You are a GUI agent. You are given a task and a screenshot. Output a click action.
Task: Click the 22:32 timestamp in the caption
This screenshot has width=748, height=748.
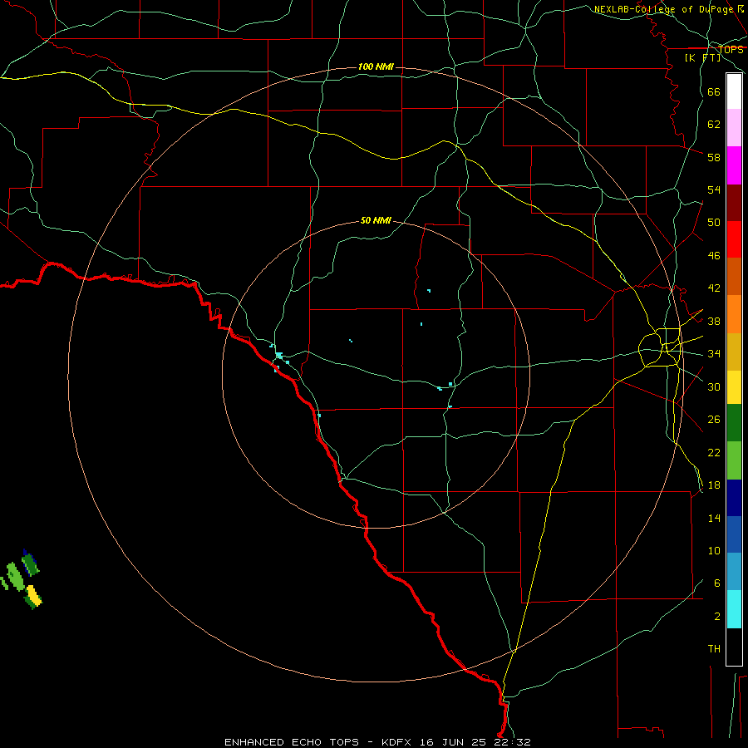(x=511, y=742)
